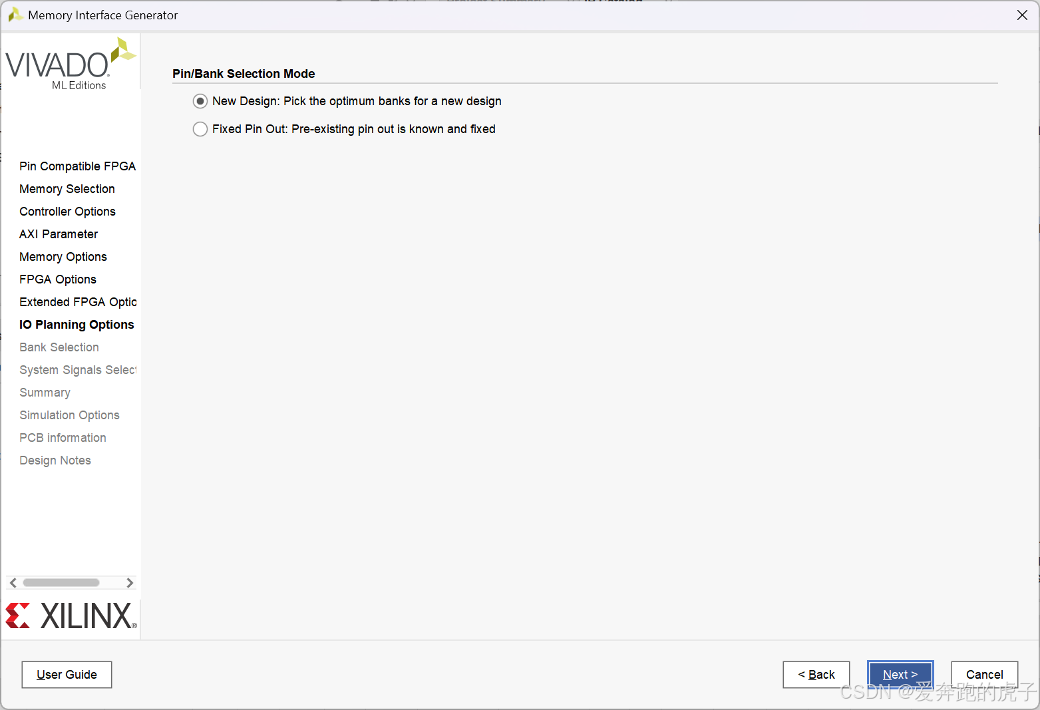Click System Signals Selection in sidebar

[x=78, y=370]
